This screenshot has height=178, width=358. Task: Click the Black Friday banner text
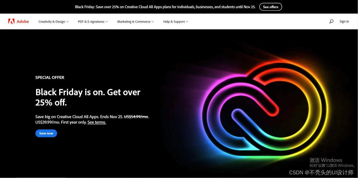(x=165, y=7)
